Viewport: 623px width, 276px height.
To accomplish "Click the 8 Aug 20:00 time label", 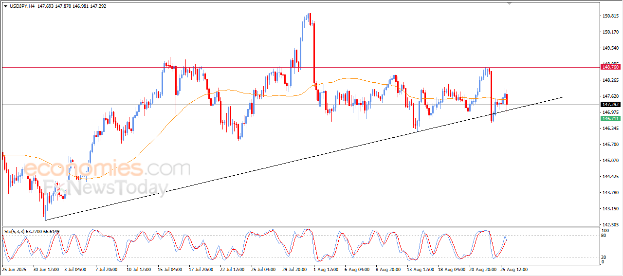I will tap(388, 269).
